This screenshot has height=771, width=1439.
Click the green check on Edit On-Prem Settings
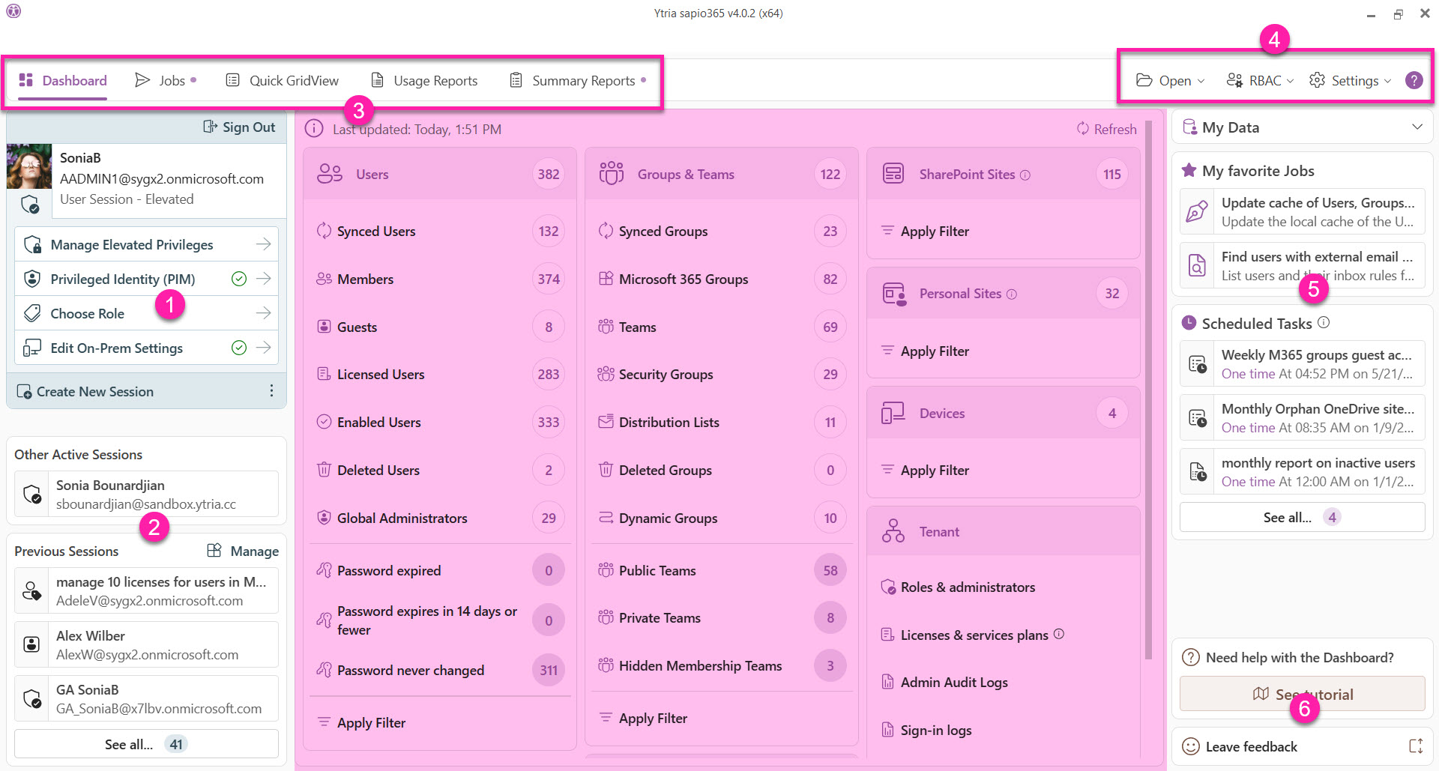pyautogui.click(x=239, y=348)
